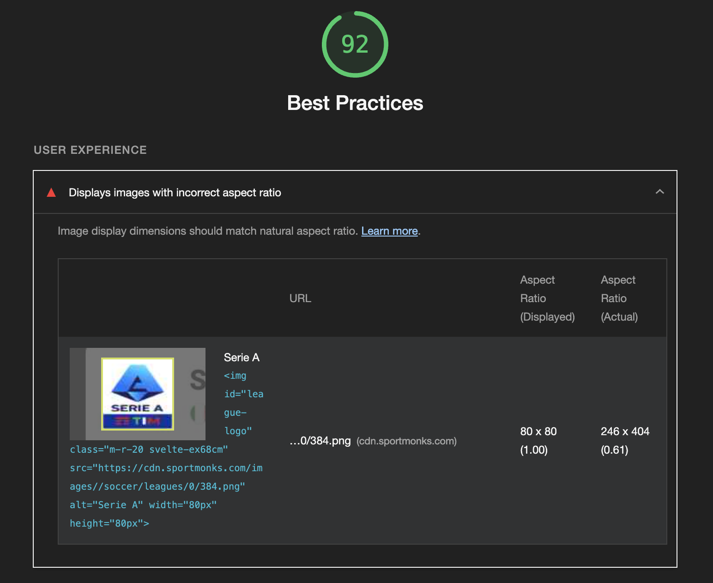
Task: Click the Serie A text label in the table
Action: coord(242,357)
